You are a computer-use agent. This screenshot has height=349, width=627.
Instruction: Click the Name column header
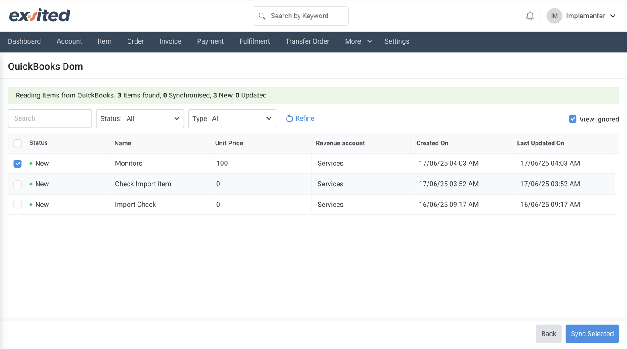[123, 143]
